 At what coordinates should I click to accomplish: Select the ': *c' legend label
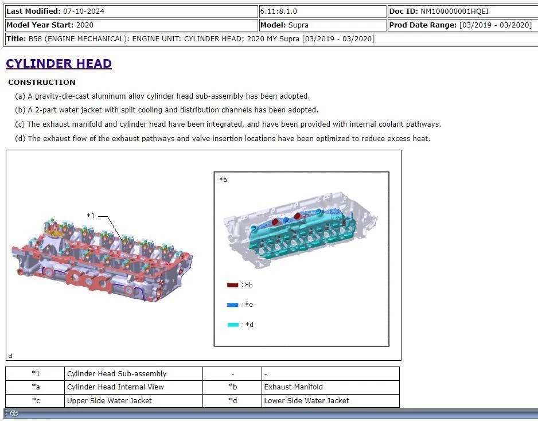(247, 305)
